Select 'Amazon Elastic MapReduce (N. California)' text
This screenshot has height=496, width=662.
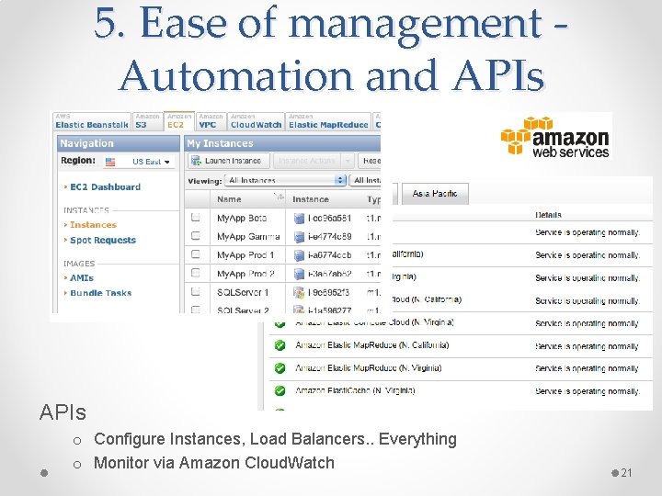(x=372, y=345)
